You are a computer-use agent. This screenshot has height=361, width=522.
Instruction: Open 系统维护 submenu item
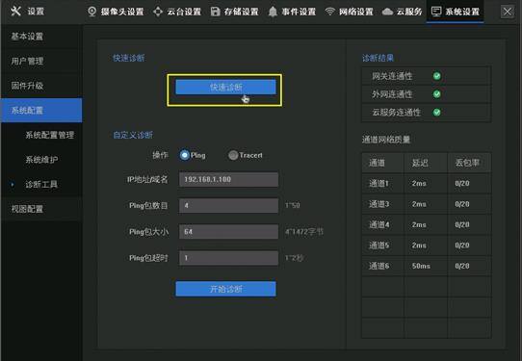pos(41,160)
